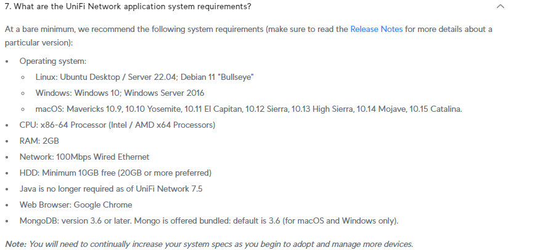Click the 'RAM: 2GB' bullet
Screen dimensions: 535x250
[39, 141]
